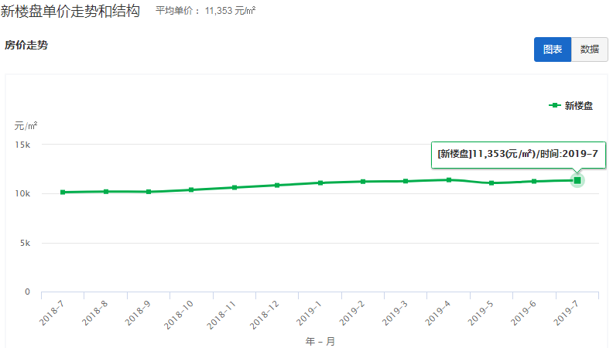
Task: Click the 2019-4 data point marker
Action: (x=449, y=180)
